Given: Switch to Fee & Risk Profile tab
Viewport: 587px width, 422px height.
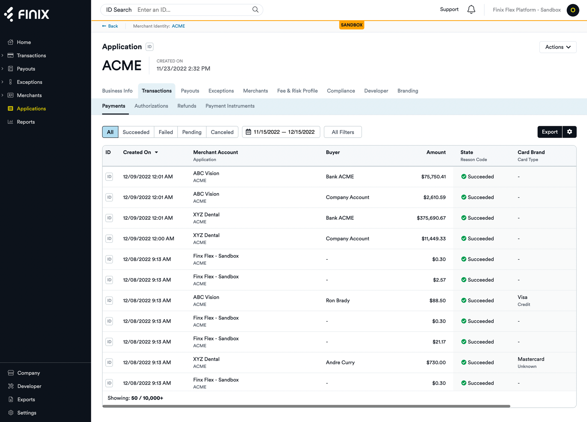Looking at the screenshot, I should tap(297, 91).
